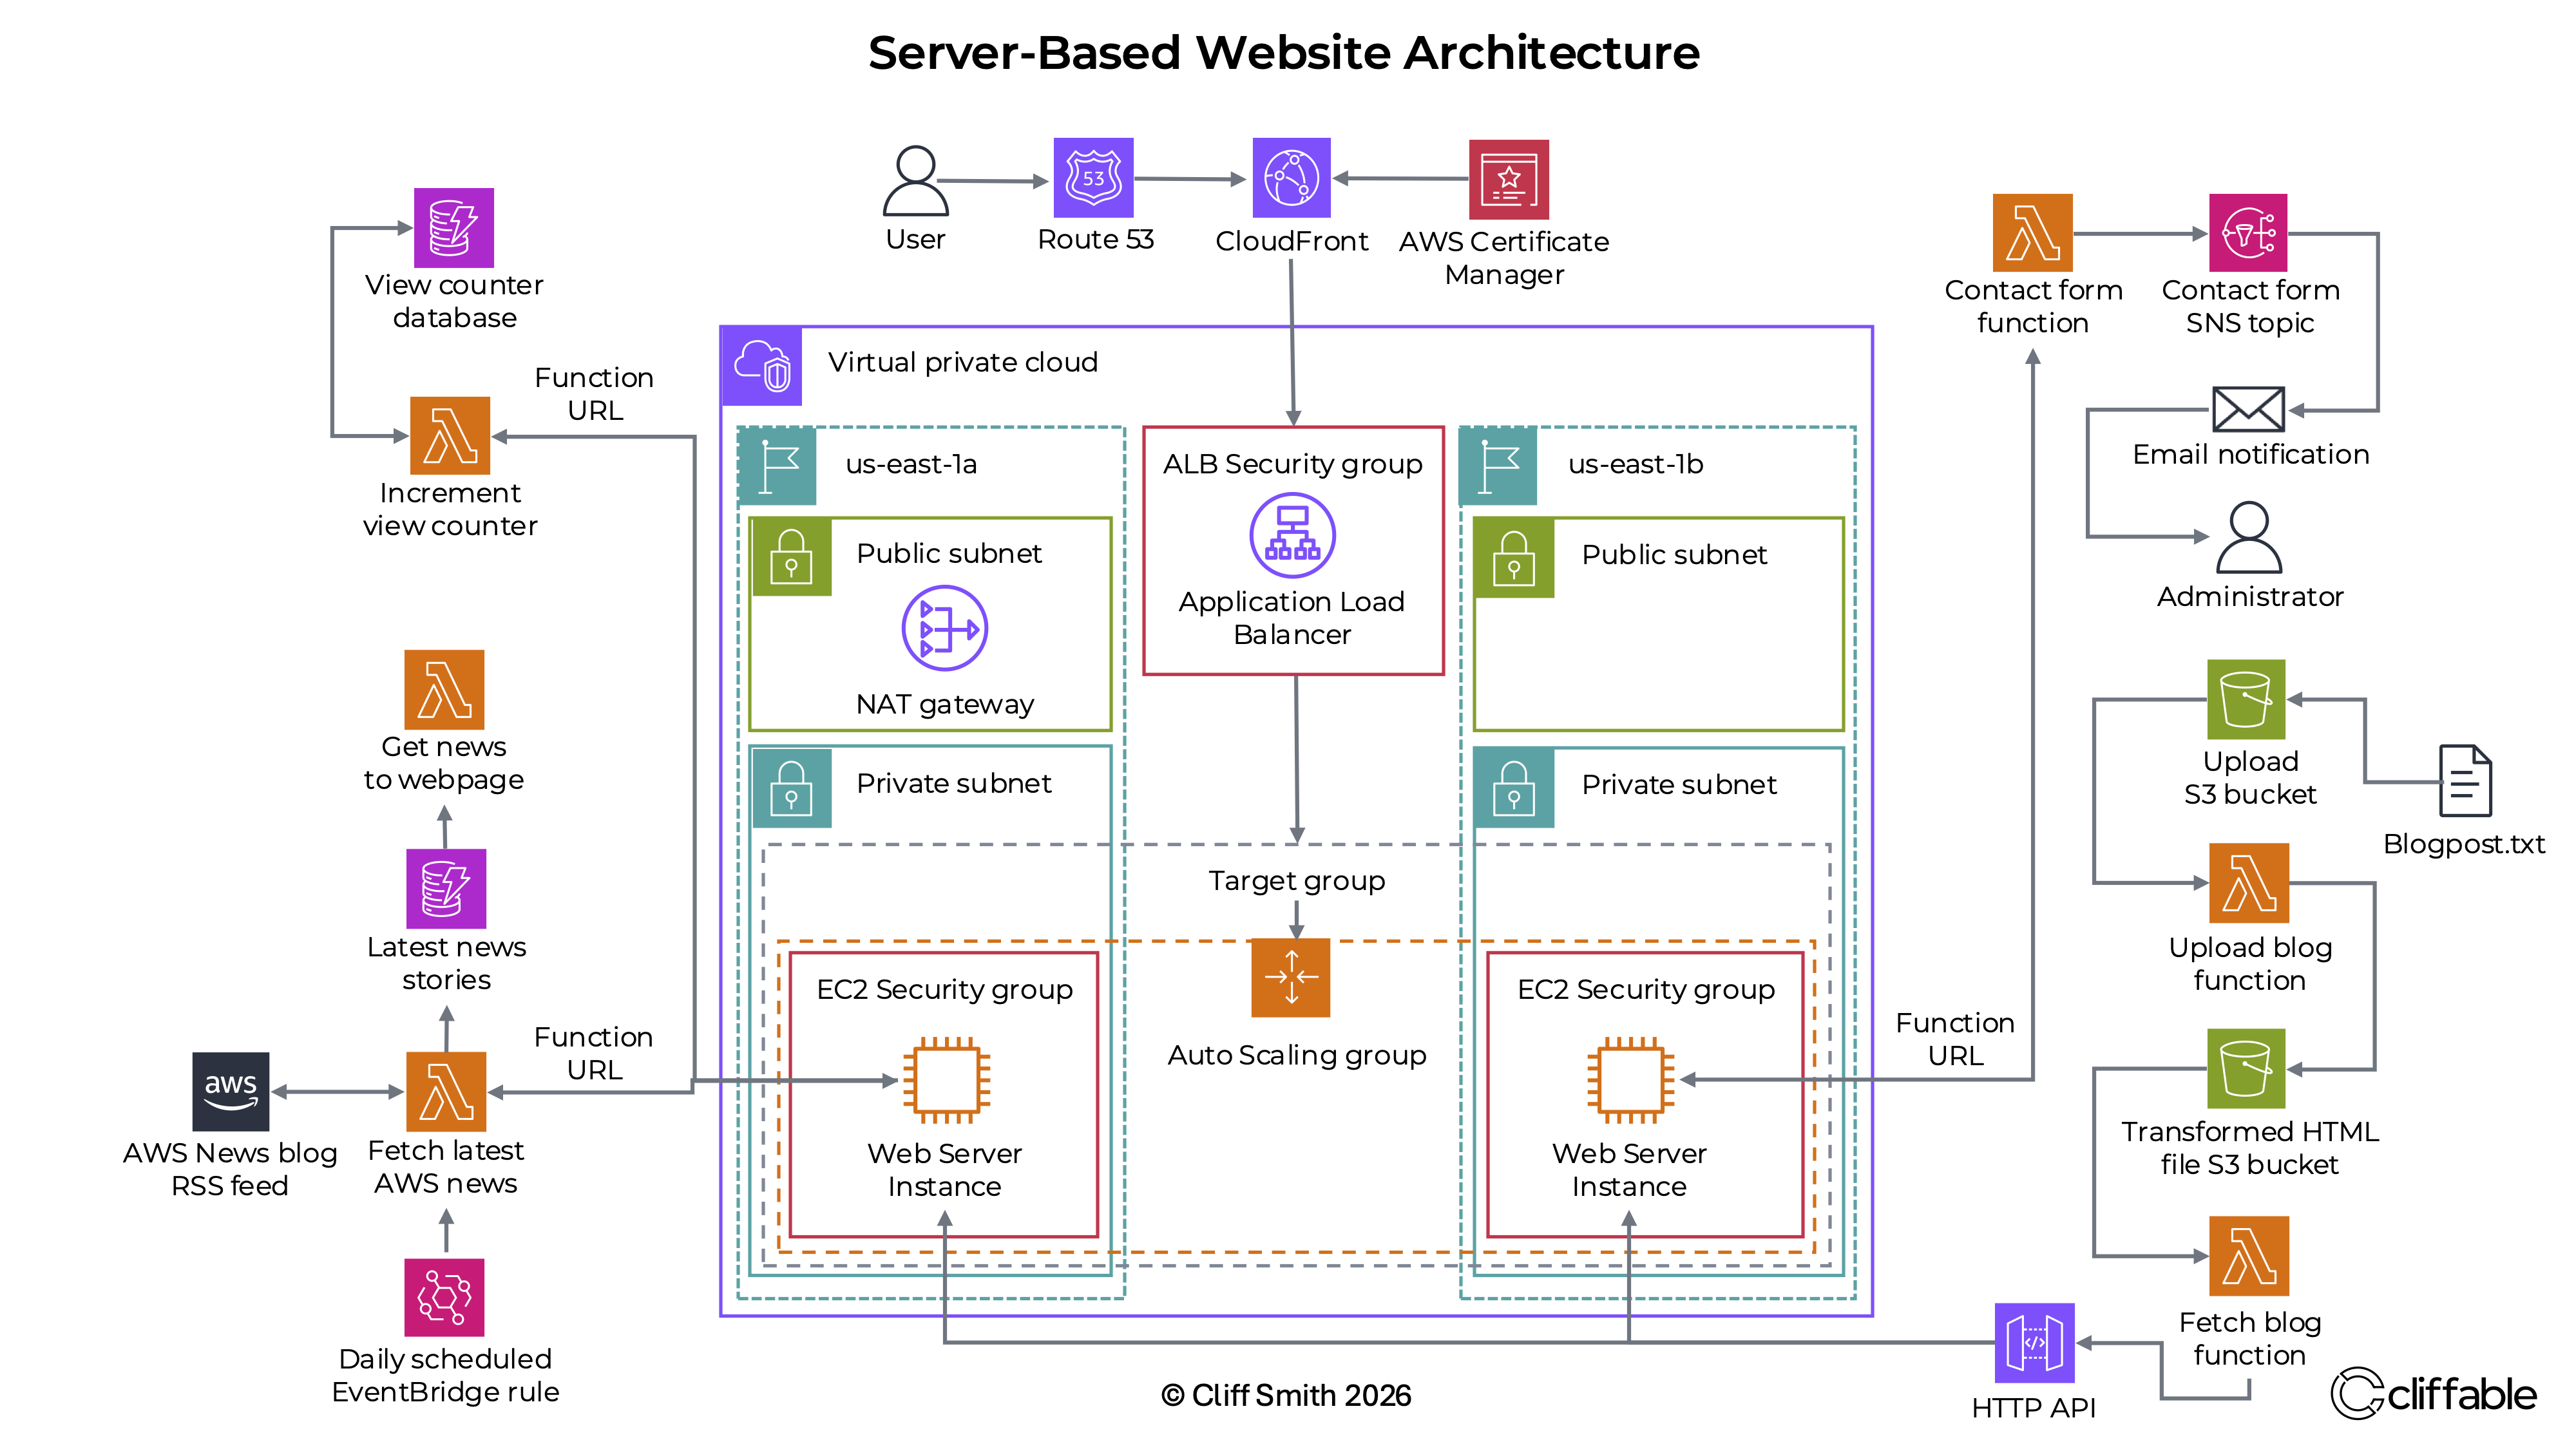Click the left Public subnet lock icon
Viewport: 2576px width, 1449px height.
click(791, 557)
